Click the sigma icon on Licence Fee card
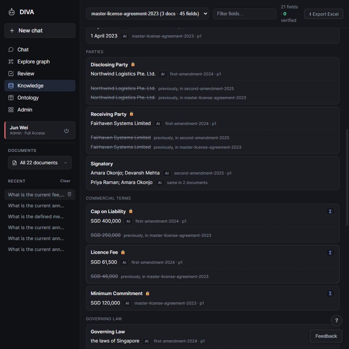 click(330, 252)
